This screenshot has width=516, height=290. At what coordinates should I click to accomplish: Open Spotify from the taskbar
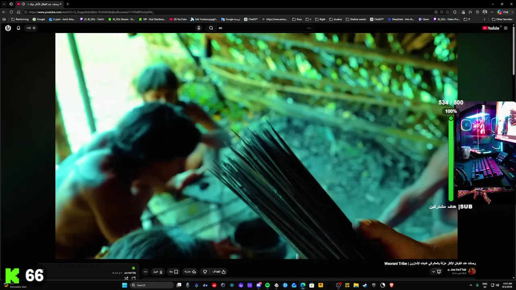tap(267, 285)
